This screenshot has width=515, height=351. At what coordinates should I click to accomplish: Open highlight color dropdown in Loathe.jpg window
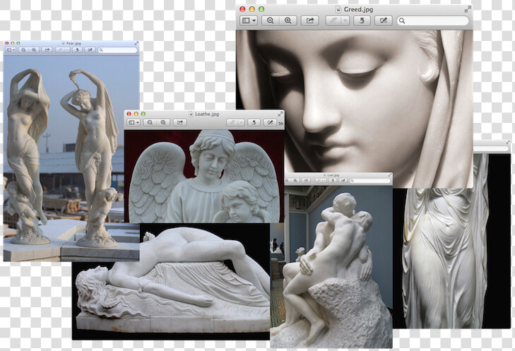[242, 122]
